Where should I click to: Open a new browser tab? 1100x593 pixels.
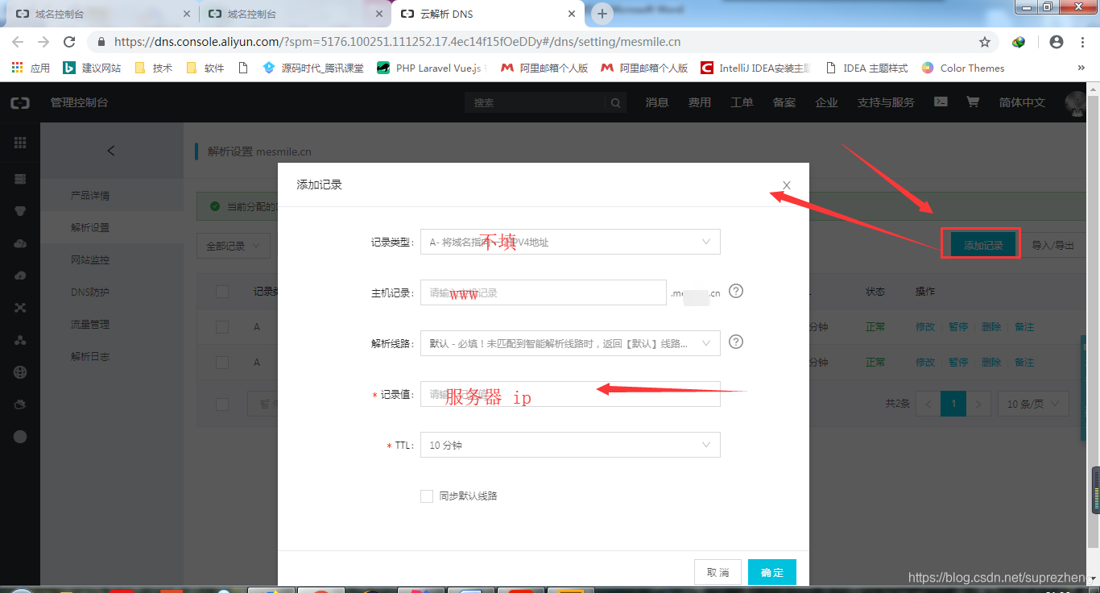point(602,14)
